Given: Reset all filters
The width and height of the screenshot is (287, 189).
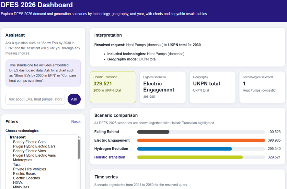Looking at the screenshot, I should 76,122.
